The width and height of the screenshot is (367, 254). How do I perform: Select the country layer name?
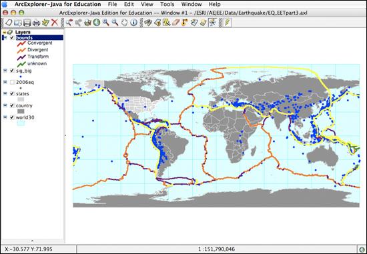pyautogui.click(x=24, y=105)
